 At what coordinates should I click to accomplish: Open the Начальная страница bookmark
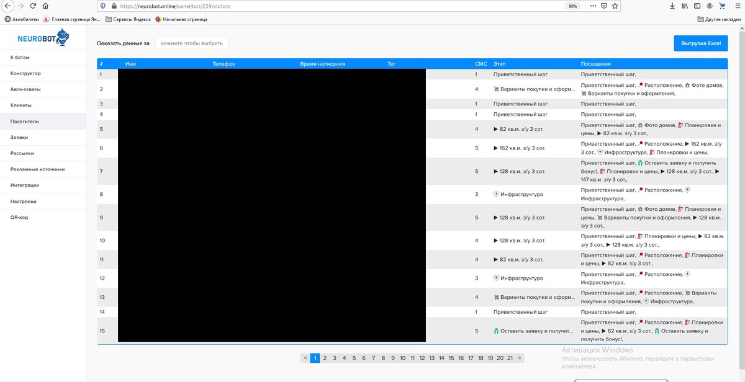[181, 19]
